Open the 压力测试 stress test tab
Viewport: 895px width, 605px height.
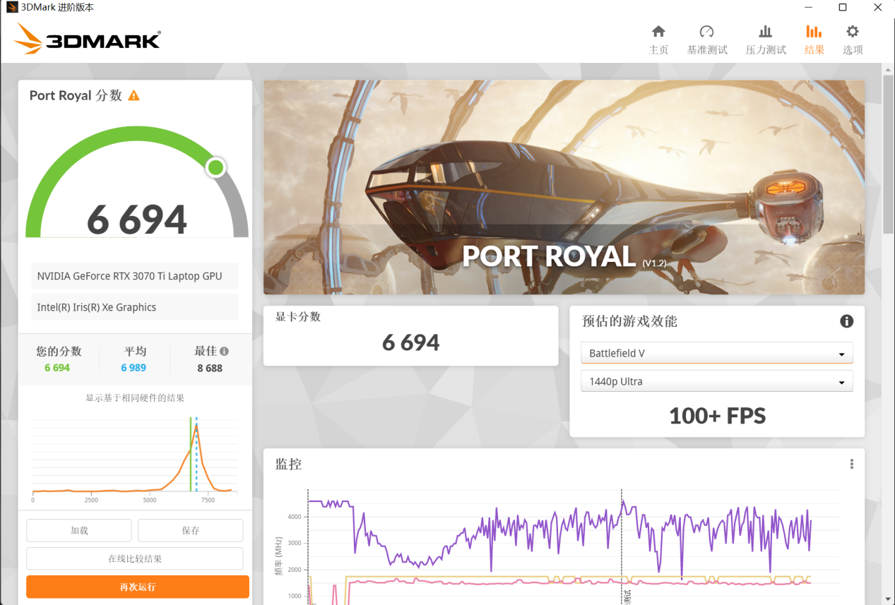coord(766,40)
